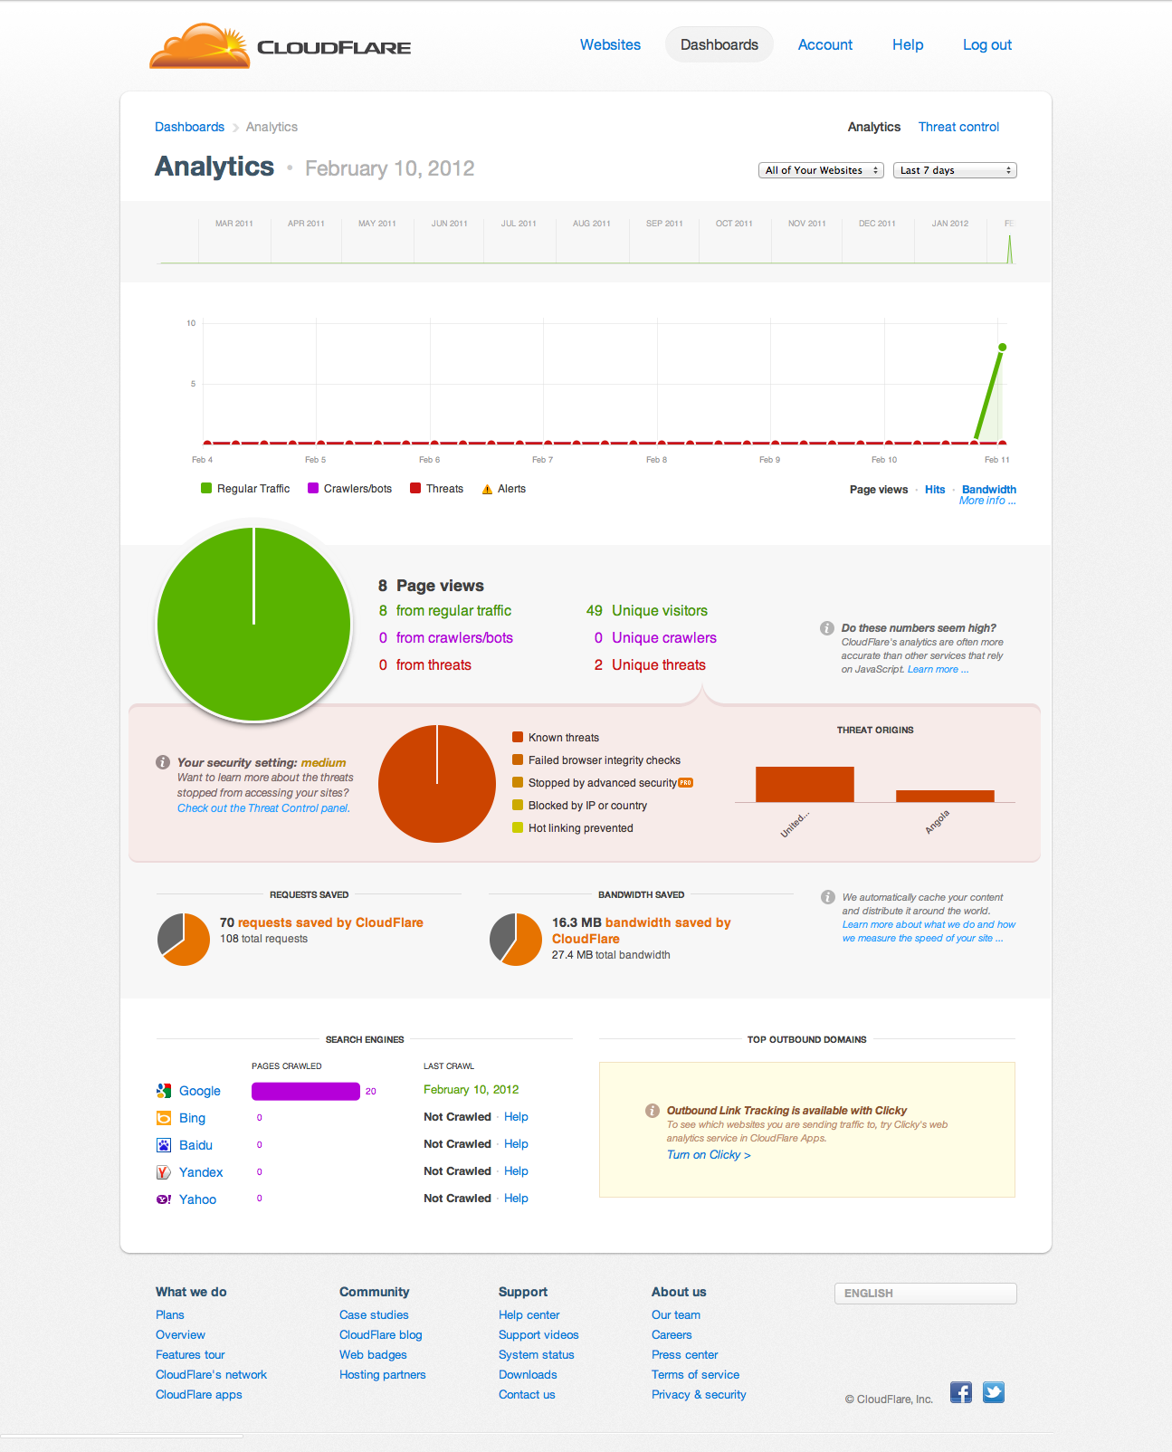This screenshot has width=1172, height=1452.
Task: Open Features tour footer link
Action: click(190, 1354)
